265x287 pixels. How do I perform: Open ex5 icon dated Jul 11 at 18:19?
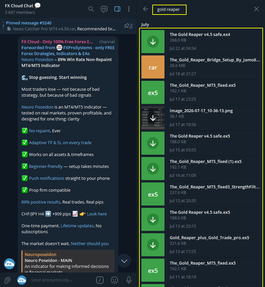153,270
